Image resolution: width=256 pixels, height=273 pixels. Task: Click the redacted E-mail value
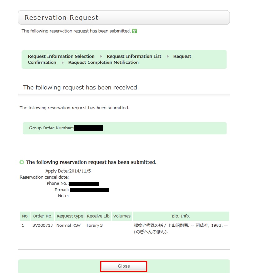pyautogui.click(x=89, y=190)
